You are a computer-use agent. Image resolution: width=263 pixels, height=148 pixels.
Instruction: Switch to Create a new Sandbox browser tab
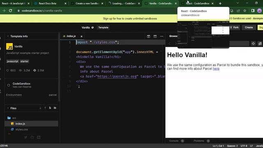(x=87, y=3)
